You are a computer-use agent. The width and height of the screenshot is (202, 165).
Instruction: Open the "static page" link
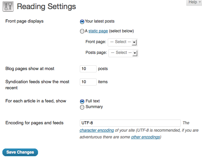pos(98,31)
